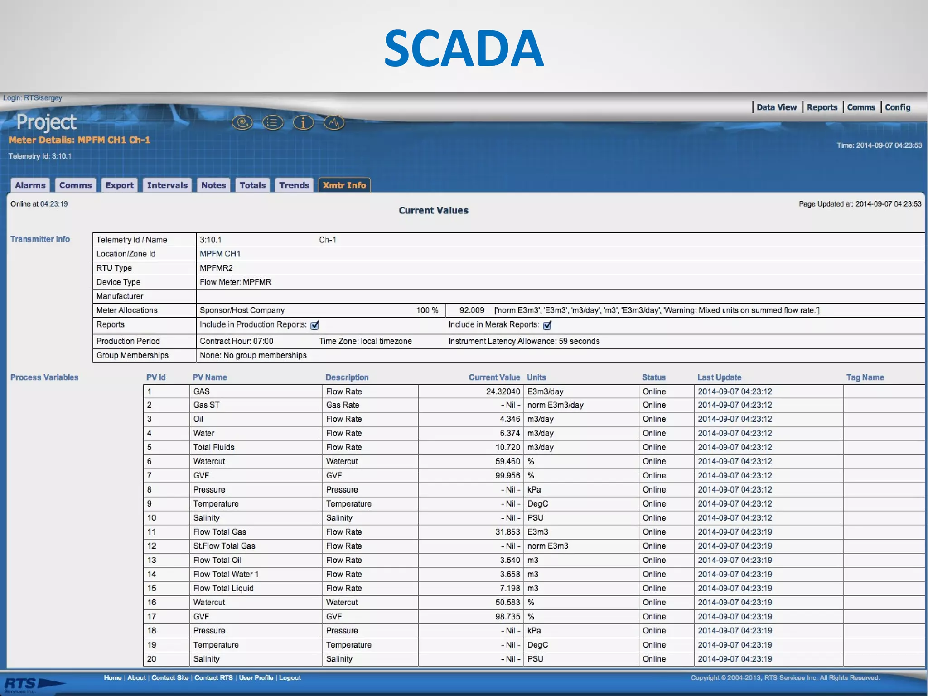Open the Trends tab
Screen dimensions: 928x696
294,185
